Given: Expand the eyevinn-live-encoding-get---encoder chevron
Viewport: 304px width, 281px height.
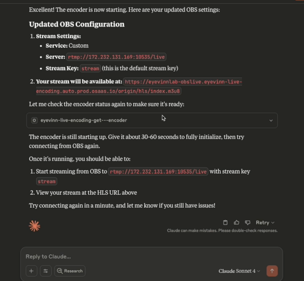Looking at the screenshot, I should click(x=271, y=120).
